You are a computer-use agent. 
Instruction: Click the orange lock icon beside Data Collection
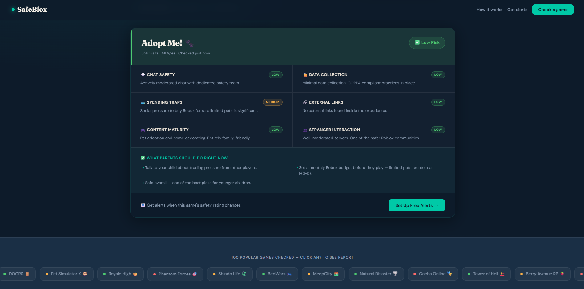tap(305, 74)
